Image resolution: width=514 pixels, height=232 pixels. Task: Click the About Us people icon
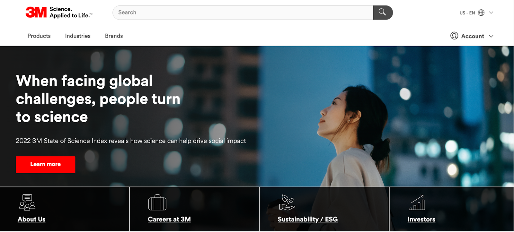click(27, 202)
